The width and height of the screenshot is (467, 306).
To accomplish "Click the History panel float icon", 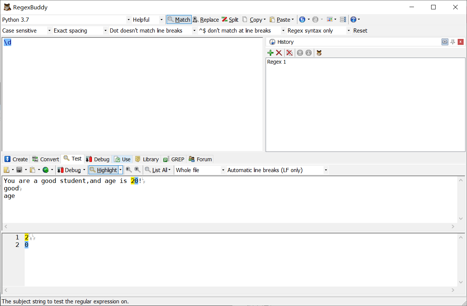I will (445, 42).
